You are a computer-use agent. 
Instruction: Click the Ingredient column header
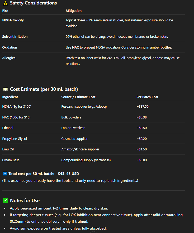click(10, 97)
